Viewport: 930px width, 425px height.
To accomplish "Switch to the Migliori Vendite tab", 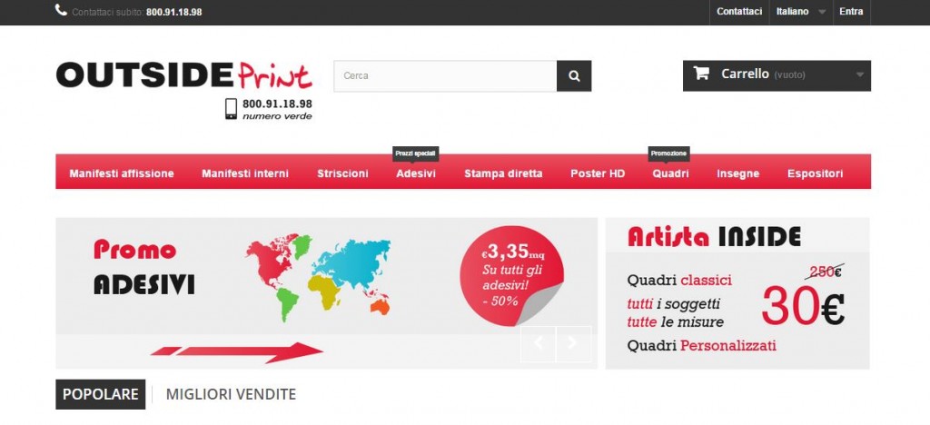I will (231, 394).
